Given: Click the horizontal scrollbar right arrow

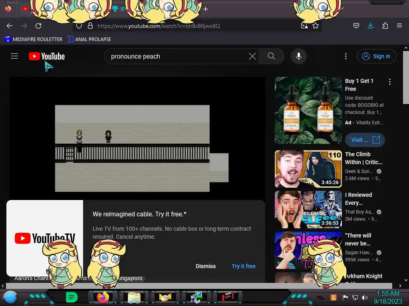Looking at the screenshot, I should [x=400, y=286].
